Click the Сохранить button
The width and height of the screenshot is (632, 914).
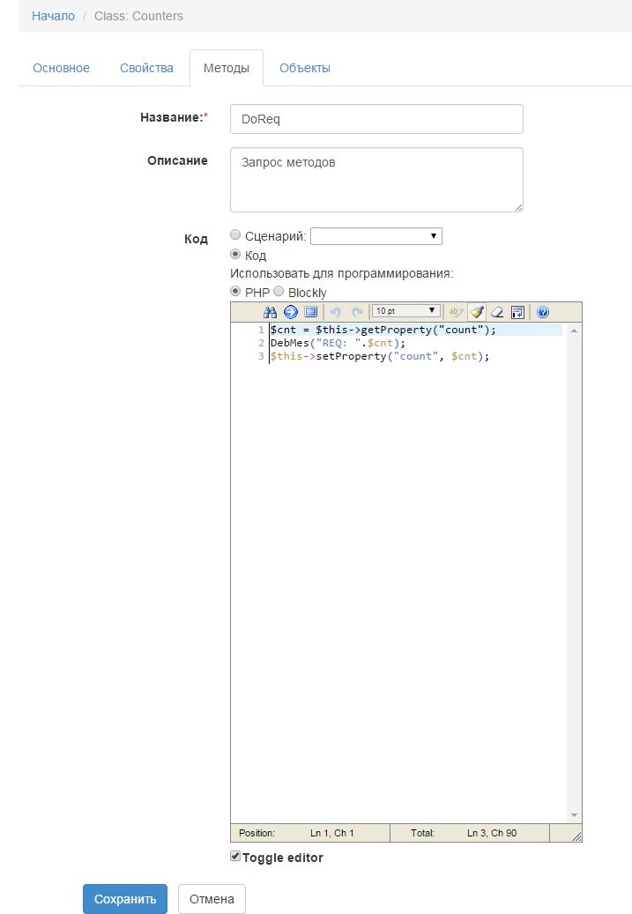(125, 899)
